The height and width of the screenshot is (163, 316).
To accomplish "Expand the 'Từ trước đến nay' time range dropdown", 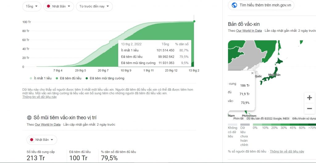I will [94, 6].
